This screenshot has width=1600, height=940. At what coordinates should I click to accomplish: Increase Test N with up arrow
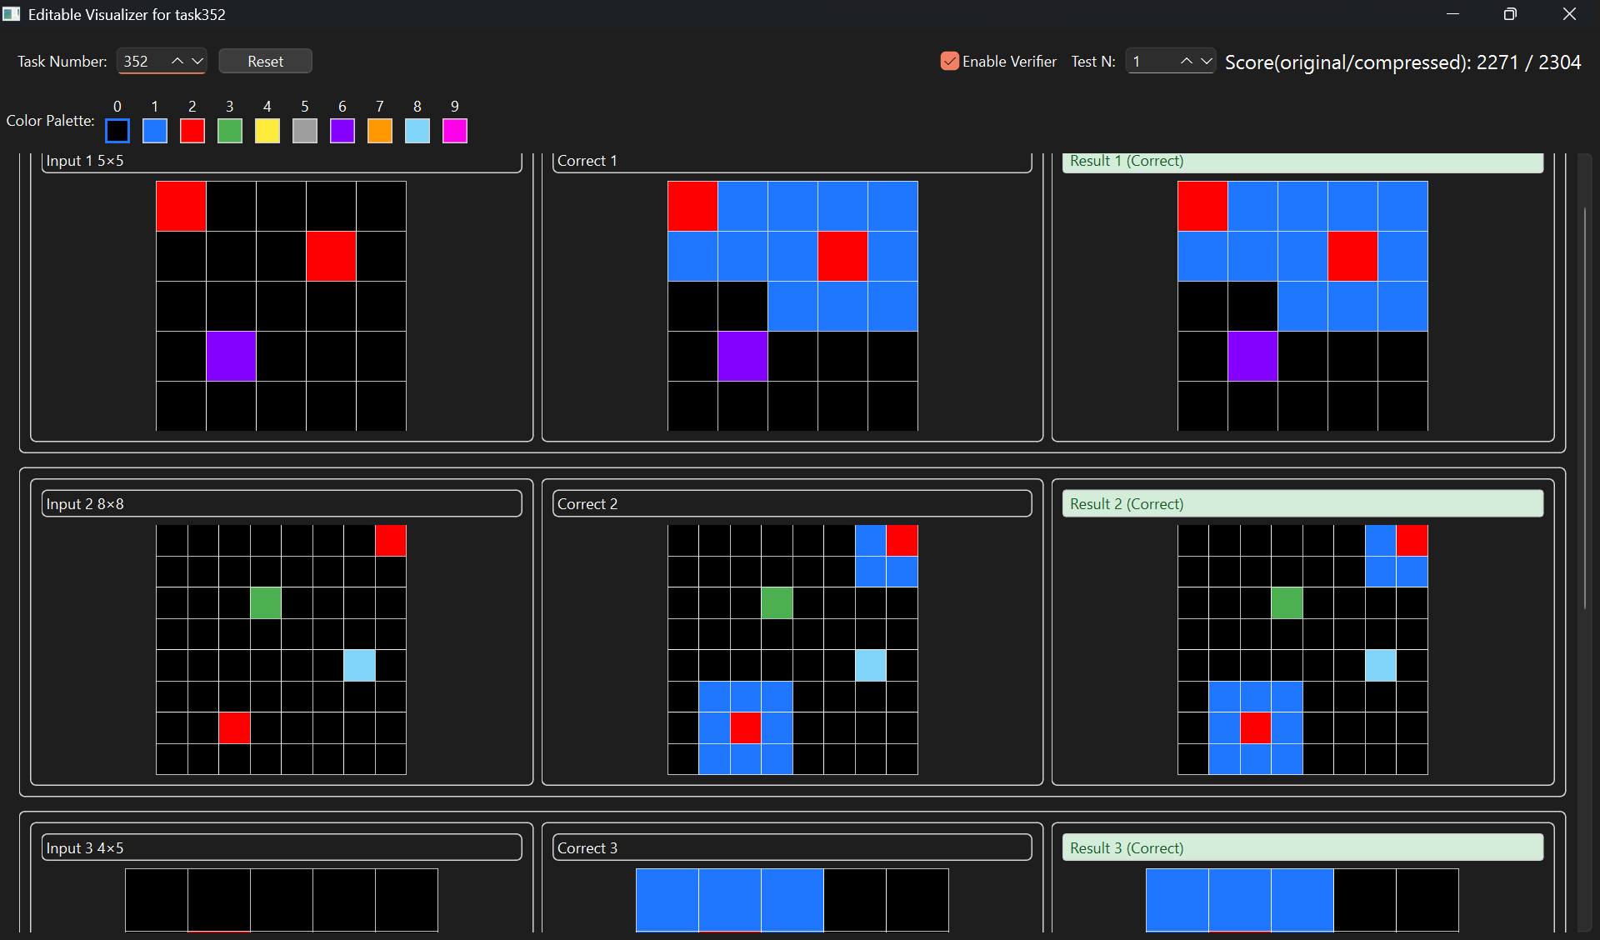(1186, 61)
